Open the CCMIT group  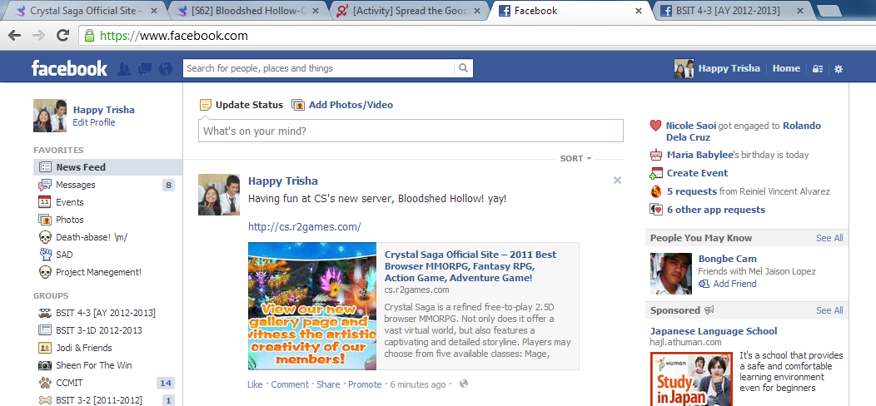click(72, 383)
